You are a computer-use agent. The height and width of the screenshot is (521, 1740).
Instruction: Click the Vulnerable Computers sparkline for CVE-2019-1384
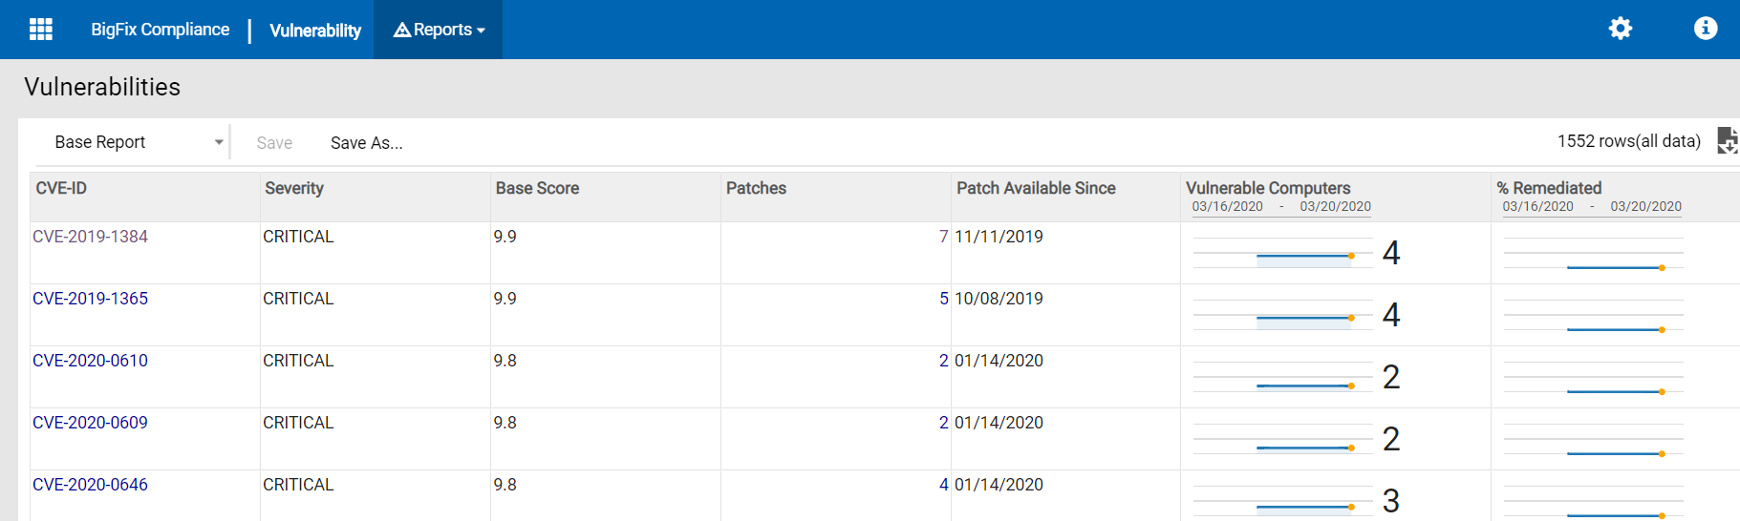(1282, 255)
